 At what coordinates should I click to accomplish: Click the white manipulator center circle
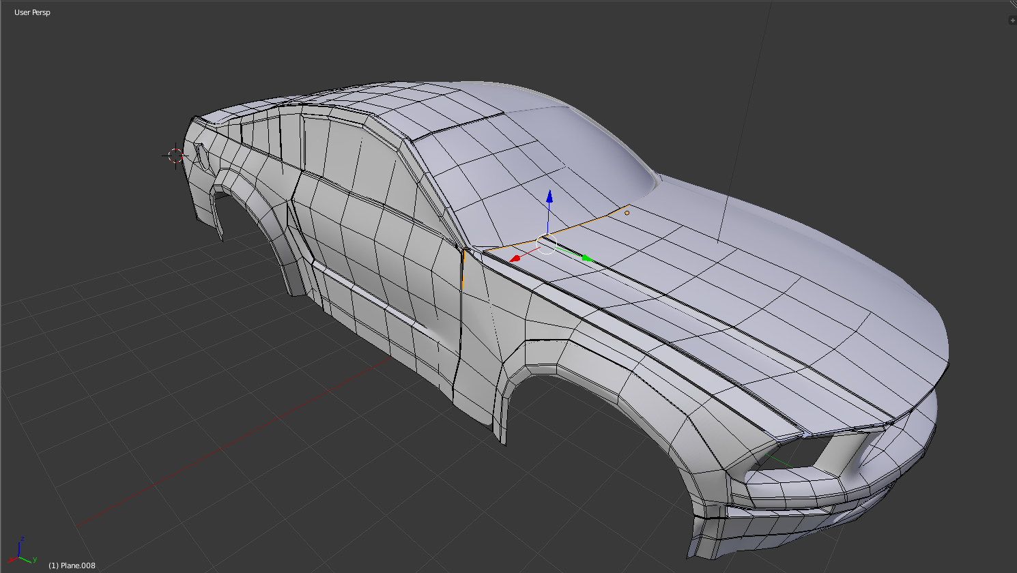pos(546,244)
